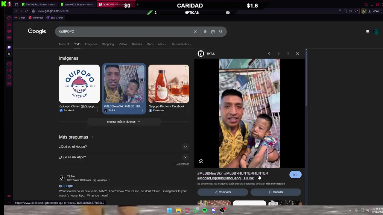383x215 pixels.
Task: Click the Guardar button
Action: [276, 192]
